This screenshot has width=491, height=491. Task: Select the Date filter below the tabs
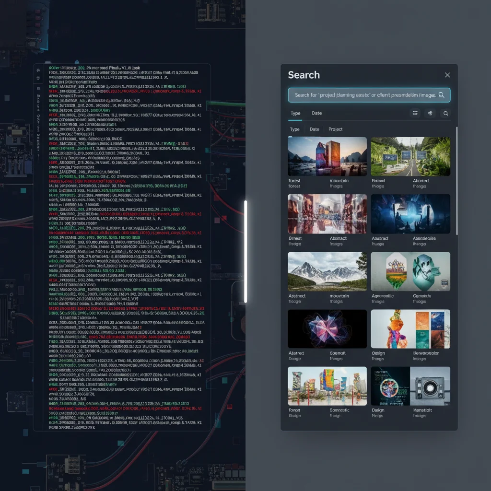tap(314, 129)
